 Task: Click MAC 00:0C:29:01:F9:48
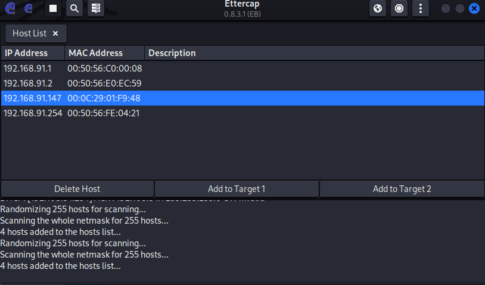[x=104, y=98]
